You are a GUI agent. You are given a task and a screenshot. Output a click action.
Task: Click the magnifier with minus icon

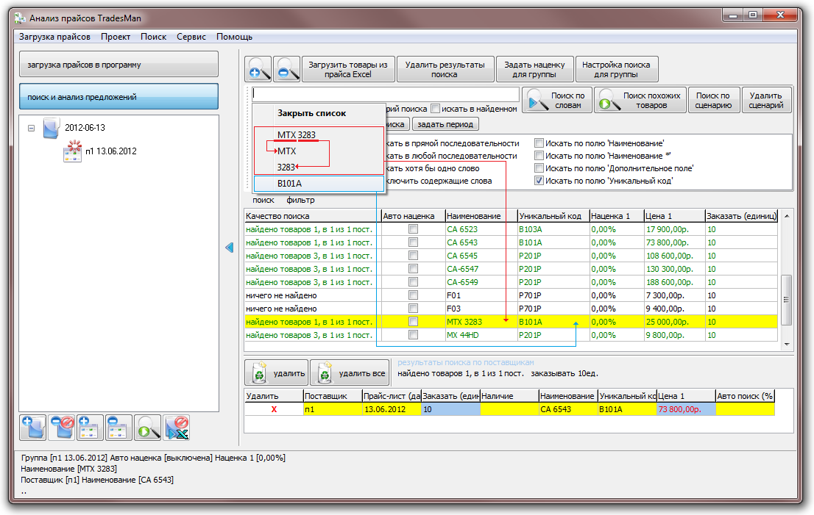coord(286,70)
